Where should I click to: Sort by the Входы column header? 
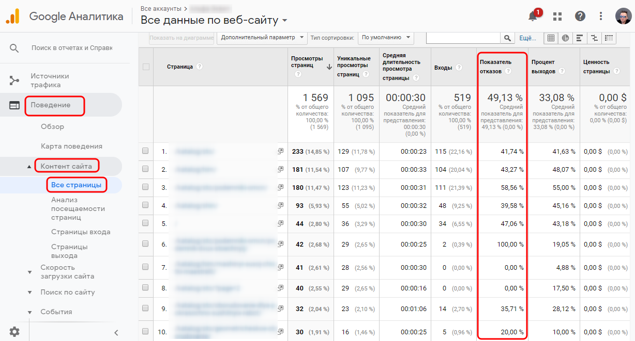click(443, 68)
